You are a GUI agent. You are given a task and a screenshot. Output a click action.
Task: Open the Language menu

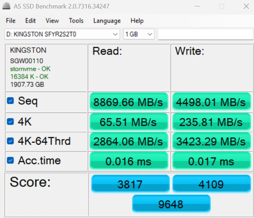point(107,21)
